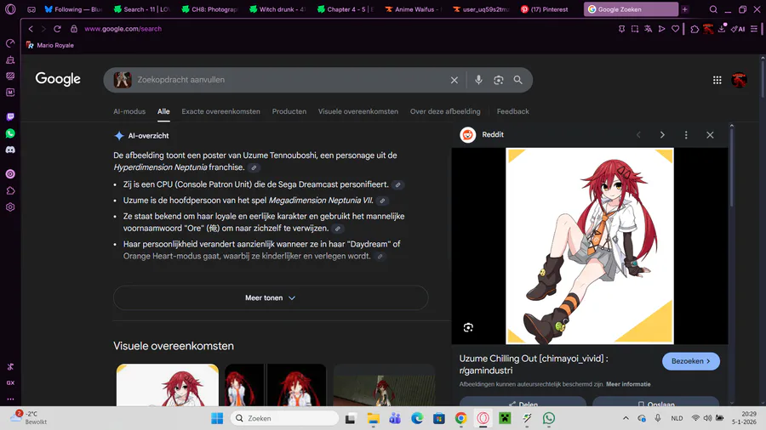Click the page vertical scrollbar

click(763, 78)
